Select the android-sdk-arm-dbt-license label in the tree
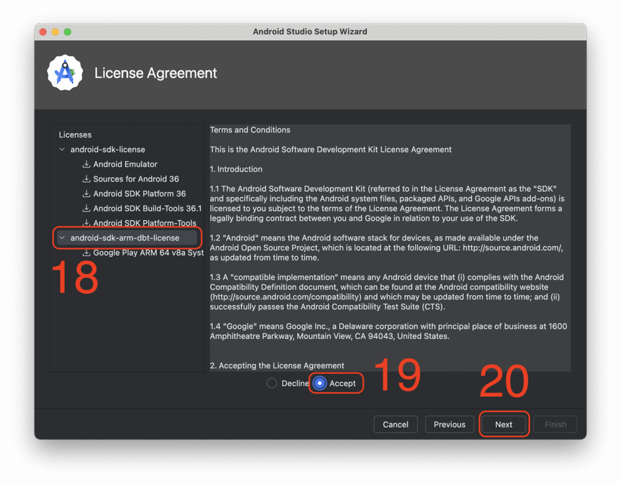This screenshot has height=485, width=621. click(124, 238)
